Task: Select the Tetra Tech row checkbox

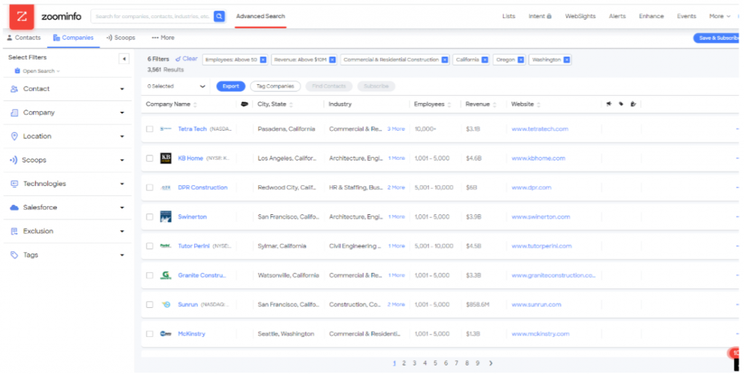Action: (150, 129)
